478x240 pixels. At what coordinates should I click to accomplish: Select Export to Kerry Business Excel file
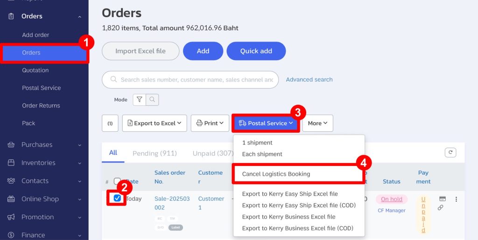click(x=288, y=217)
